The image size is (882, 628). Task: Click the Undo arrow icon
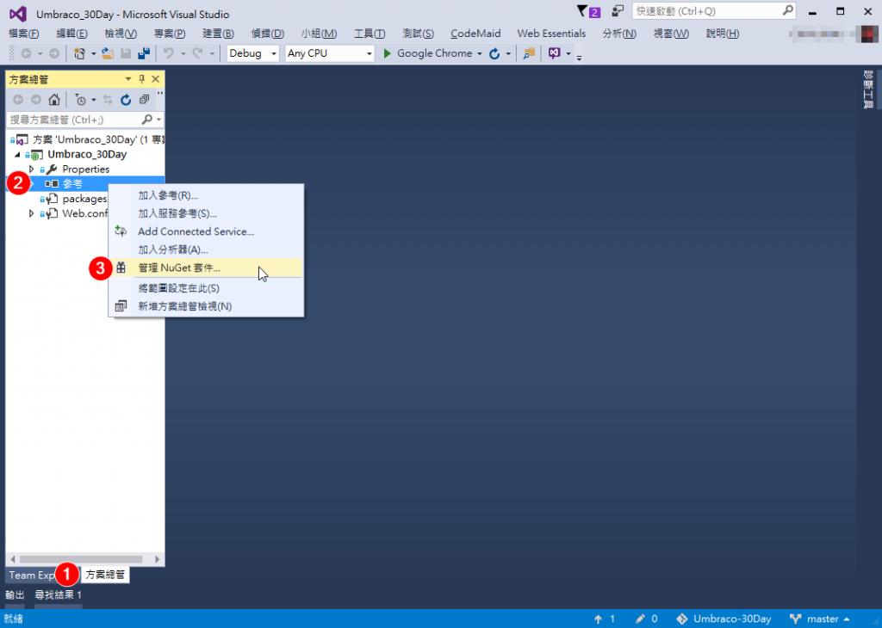tap(168, 53)
